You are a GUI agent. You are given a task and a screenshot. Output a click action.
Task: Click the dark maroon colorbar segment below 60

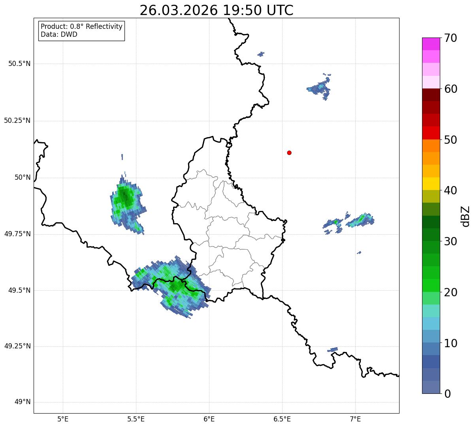pyautogui.click(x=431, y=95)
